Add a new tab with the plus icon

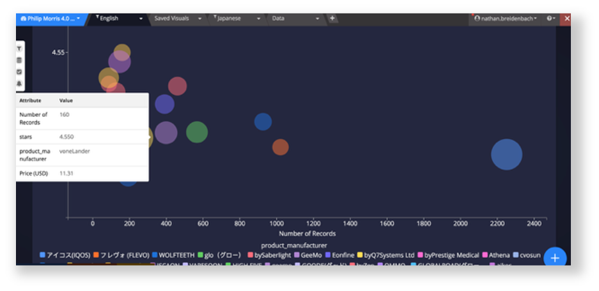[332, 19]
